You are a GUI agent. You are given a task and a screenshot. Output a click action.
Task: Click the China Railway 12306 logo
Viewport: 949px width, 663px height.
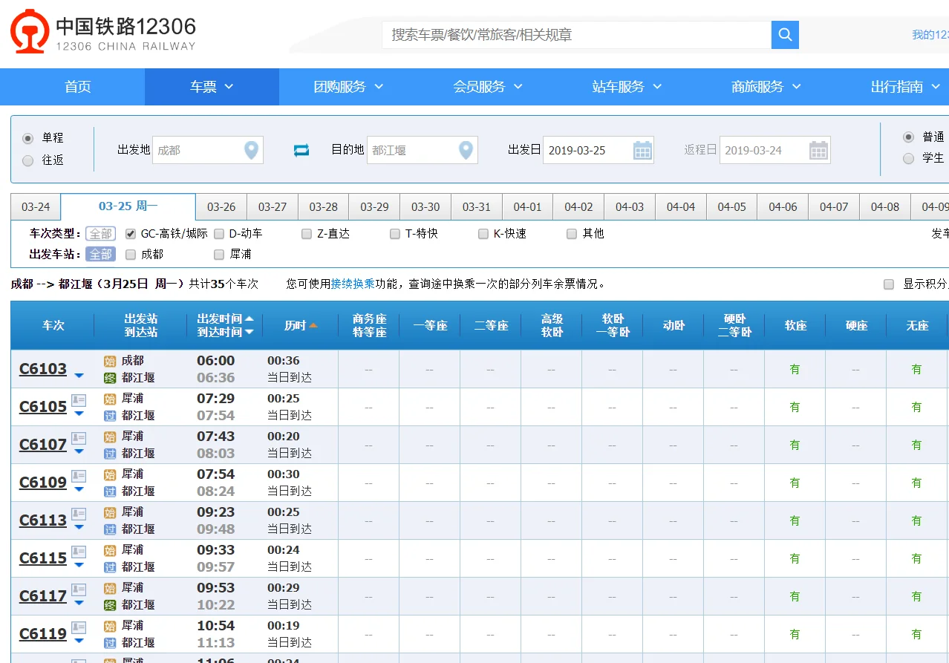(30, 33)
